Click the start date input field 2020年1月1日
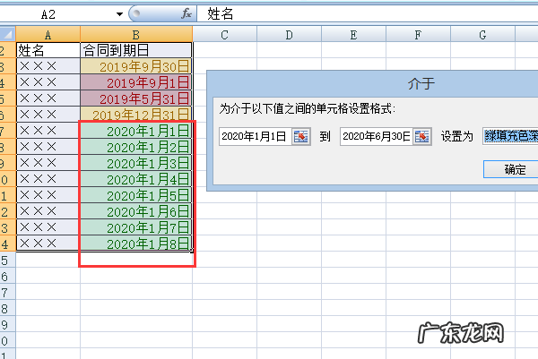The height and width of the screenshot is (359, 538). point(254,136)
